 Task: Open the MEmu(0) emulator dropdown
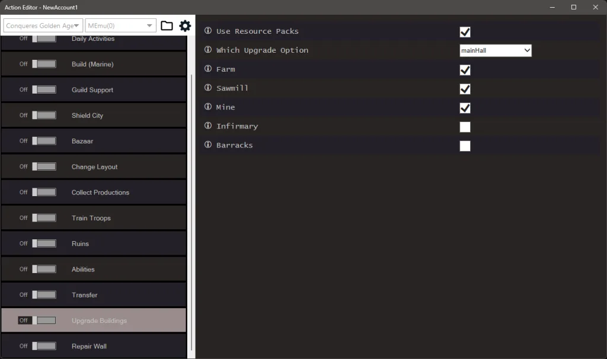coord(120,25)
